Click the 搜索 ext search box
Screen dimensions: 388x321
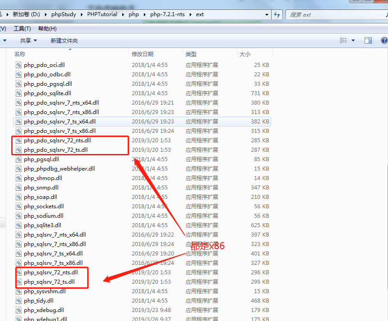pyautogui.click(x=336, y=15)
